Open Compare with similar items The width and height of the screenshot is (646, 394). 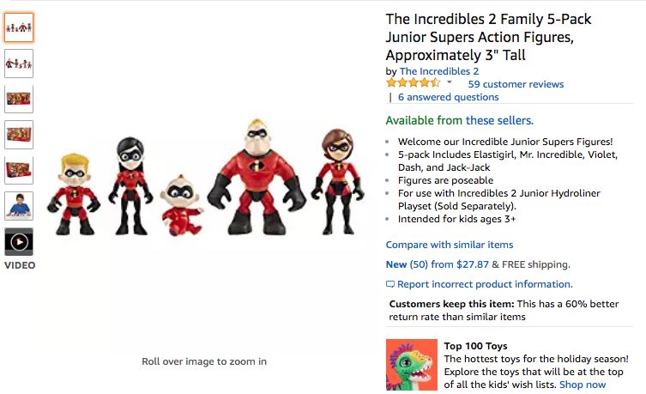(450, 245)
